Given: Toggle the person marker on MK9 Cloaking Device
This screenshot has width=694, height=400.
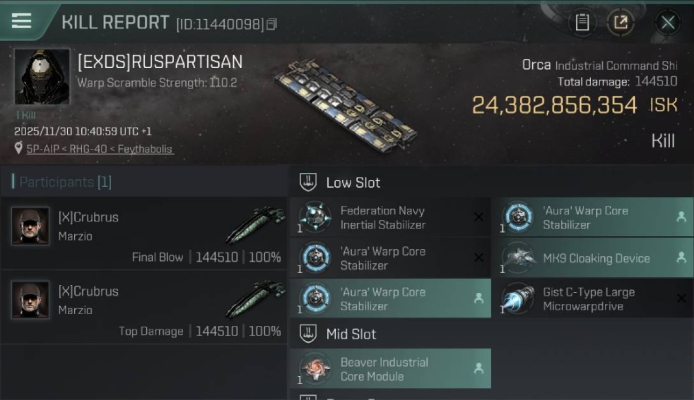Looking at the screenshot, I should tap(681, 258).
